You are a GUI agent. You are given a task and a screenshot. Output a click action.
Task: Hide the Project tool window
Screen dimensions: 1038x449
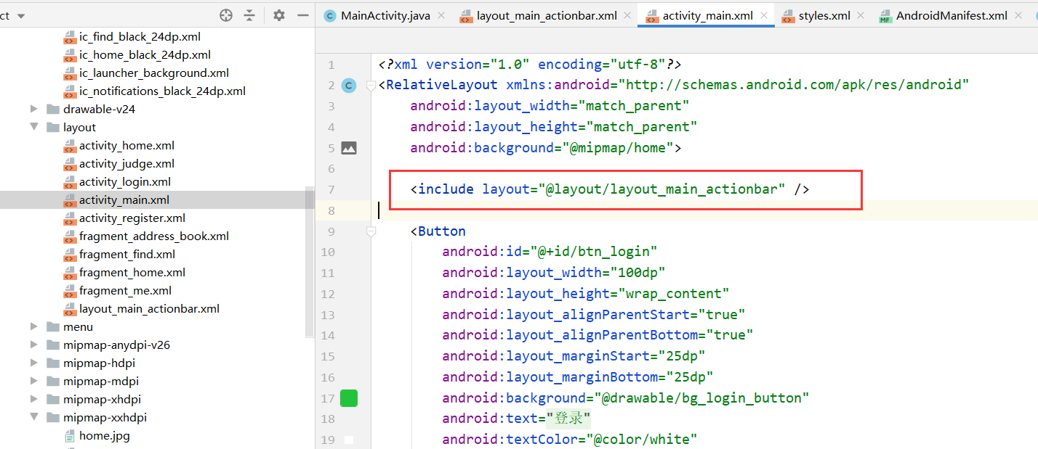click(x=303, y=15)
